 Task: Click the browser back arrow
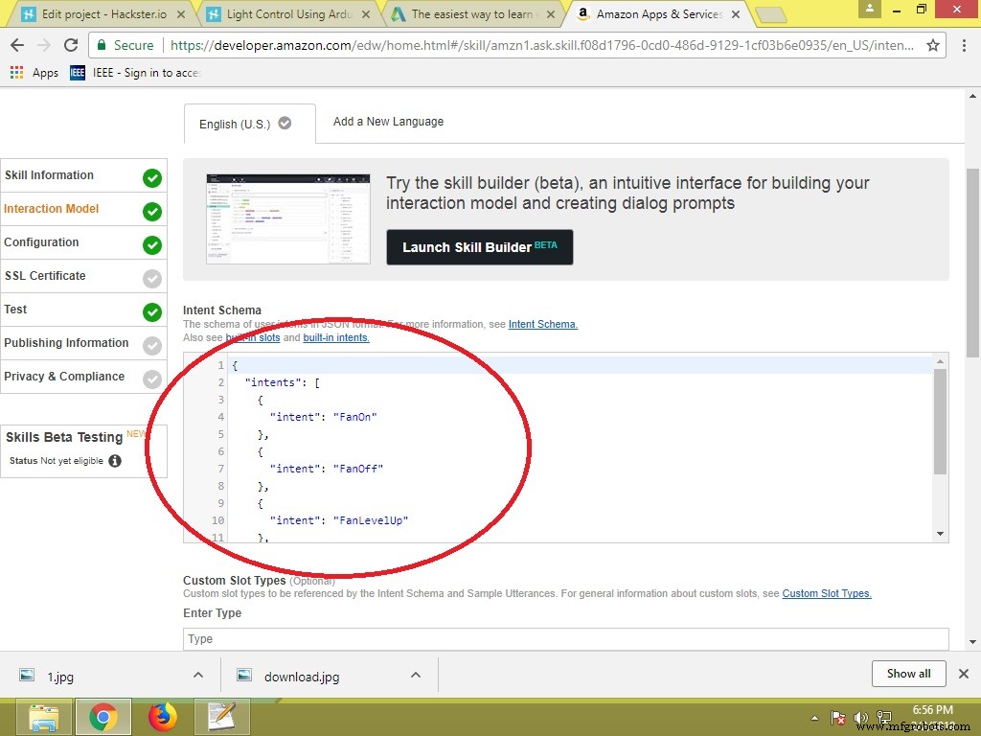tap(17, 45)
